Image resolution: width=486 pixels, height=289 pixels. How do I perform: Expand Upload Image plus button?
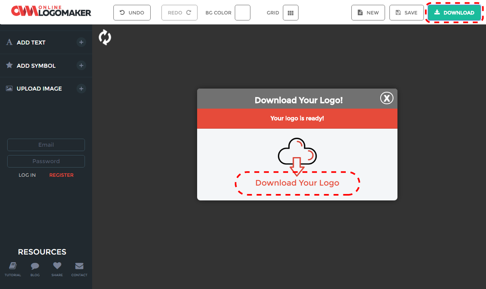(81, 89)
